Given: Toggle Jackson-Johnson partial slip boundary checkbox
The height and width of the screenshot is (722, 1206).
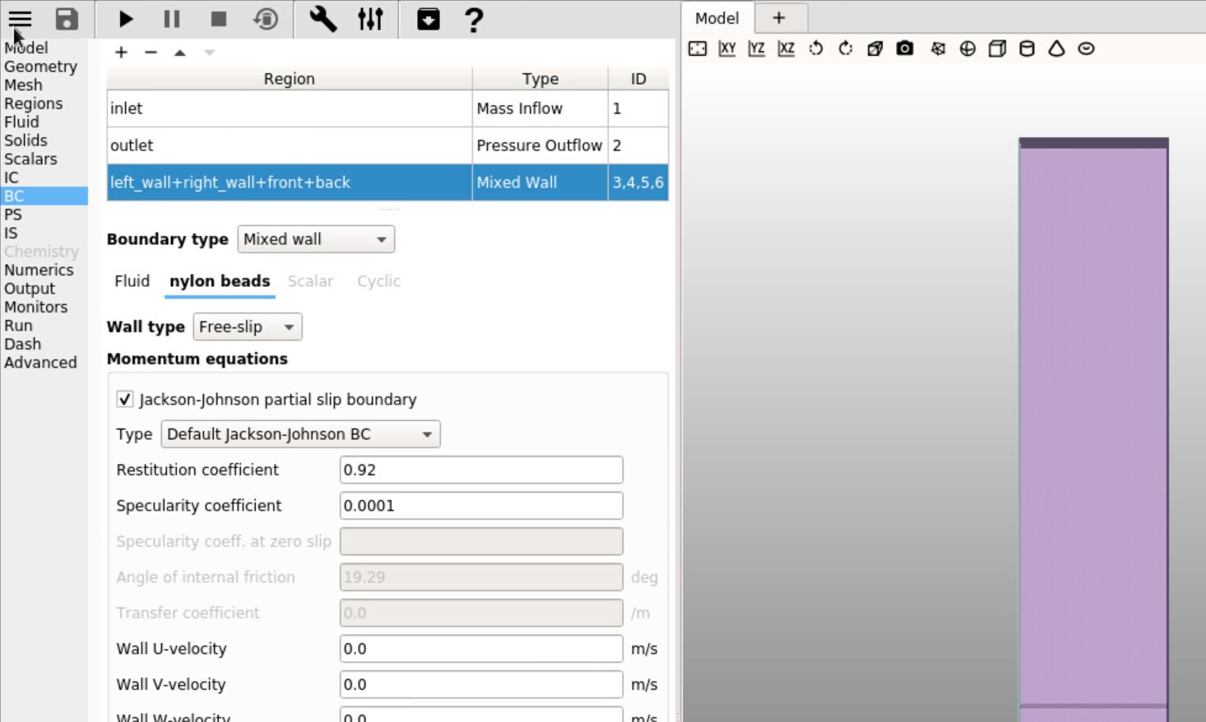Looking at the screenshot, I should point(125,400).
